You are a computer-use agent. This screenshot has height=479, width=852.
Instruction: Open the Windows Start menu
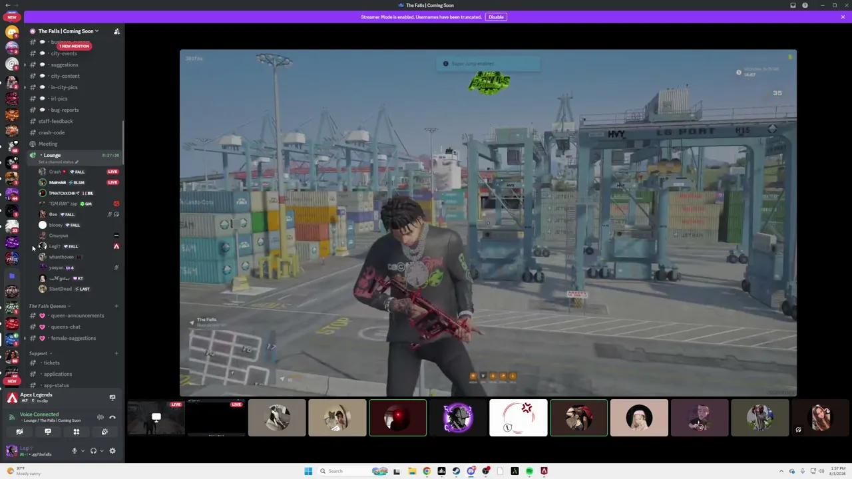308,471
